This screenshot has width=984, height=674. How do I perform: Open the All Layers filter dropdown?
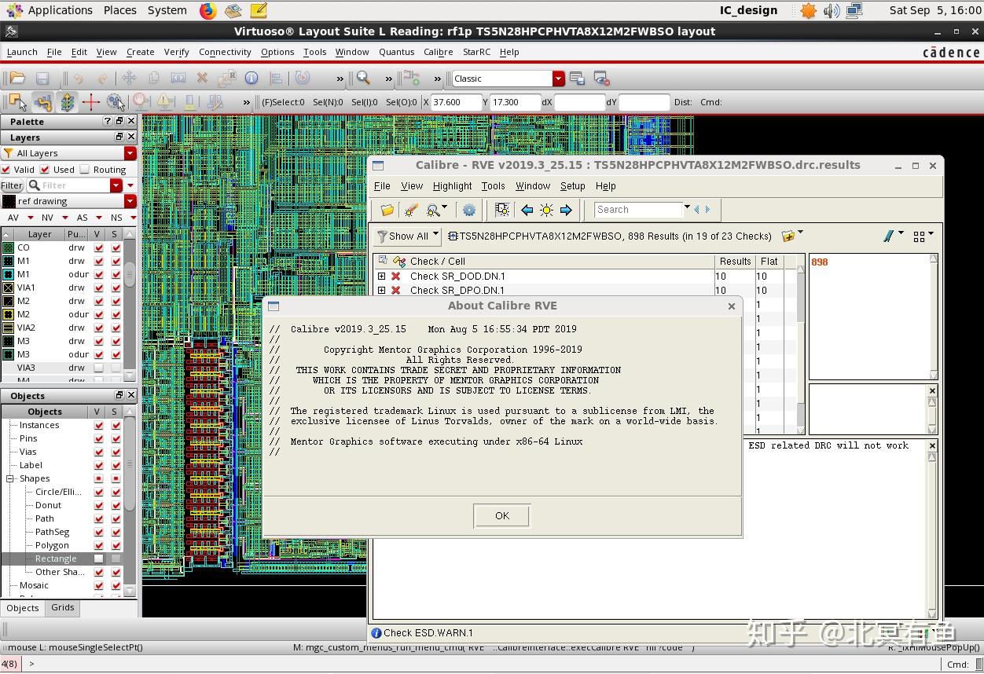click(130, 153)
